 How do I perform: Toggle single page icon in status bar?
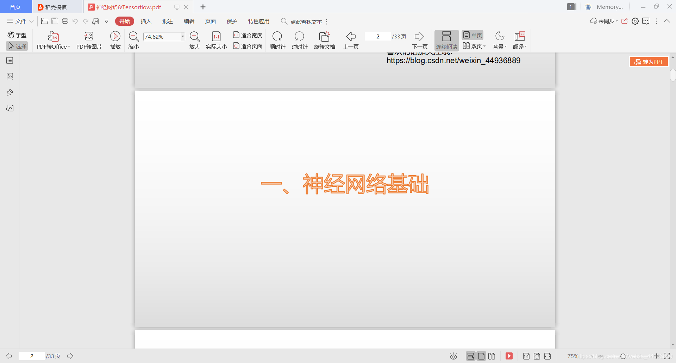(481, 356)
